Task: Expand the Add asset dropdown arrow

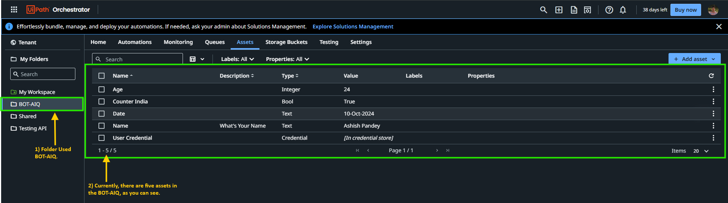Action: pyautogui.click(x=713, y=59)
